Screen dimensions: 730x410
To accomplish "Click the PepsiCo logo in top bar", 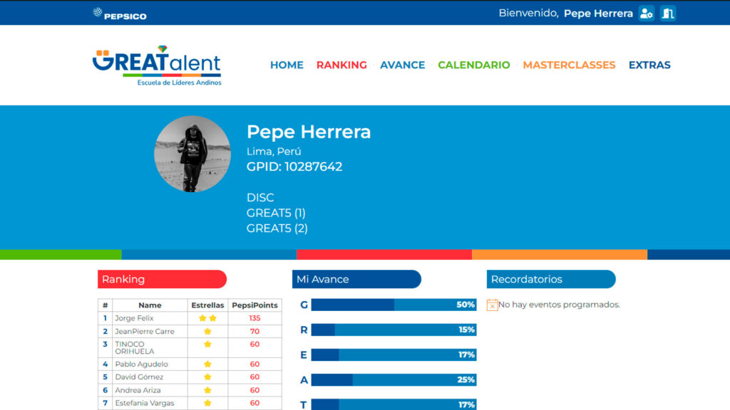I will click(120, 14).
